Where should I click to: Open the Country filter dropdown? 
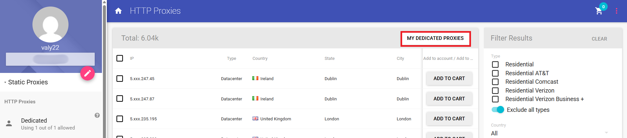coord(549,133)
